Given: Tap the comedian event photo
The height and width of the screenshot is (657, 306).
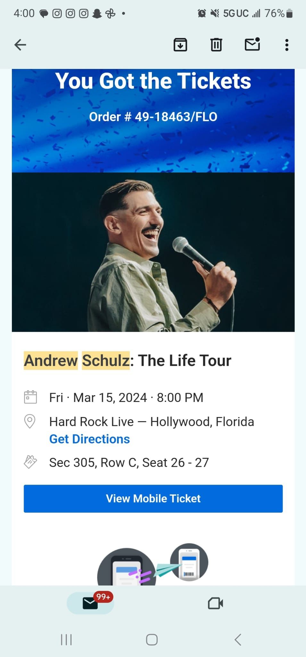Looking at the screenshot, I should 153,252.
